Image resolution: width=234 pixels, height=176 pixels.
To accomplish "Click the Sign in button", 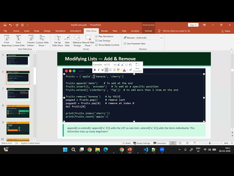I will pos(193,25).
